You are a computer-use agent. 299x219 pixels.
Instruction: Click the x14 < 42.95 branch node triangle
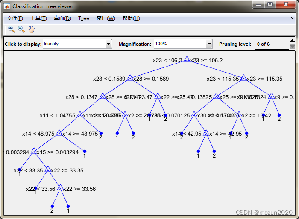coord(206,133)
